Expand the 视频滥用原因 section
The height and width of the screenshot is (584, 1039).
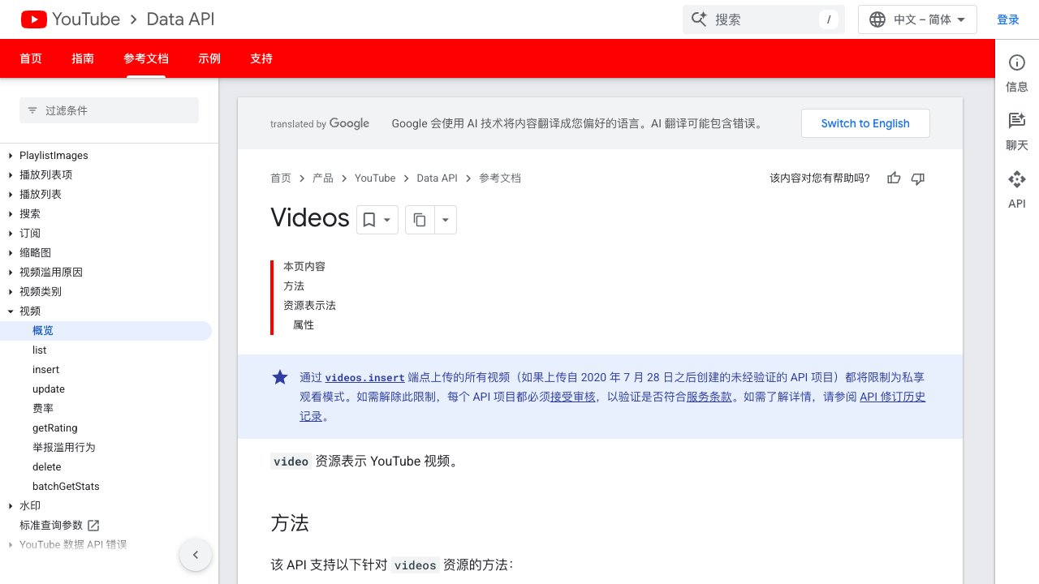pyautogui.click(x=11, y=273)
